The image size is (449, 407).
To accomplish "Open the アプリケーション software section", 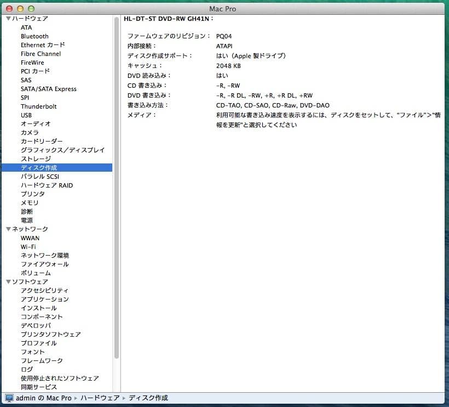I will click(x=44, y=299).
